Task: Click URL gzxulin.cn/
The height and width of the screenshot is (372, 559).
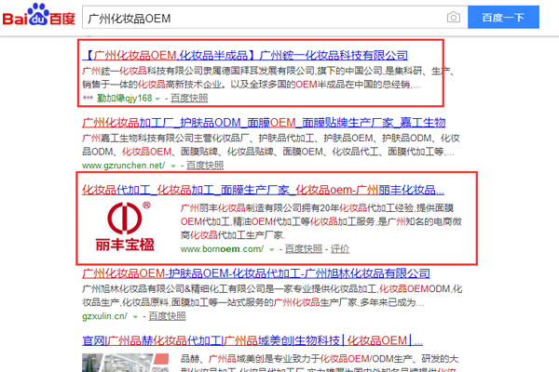Action: [x=104, y=316]
